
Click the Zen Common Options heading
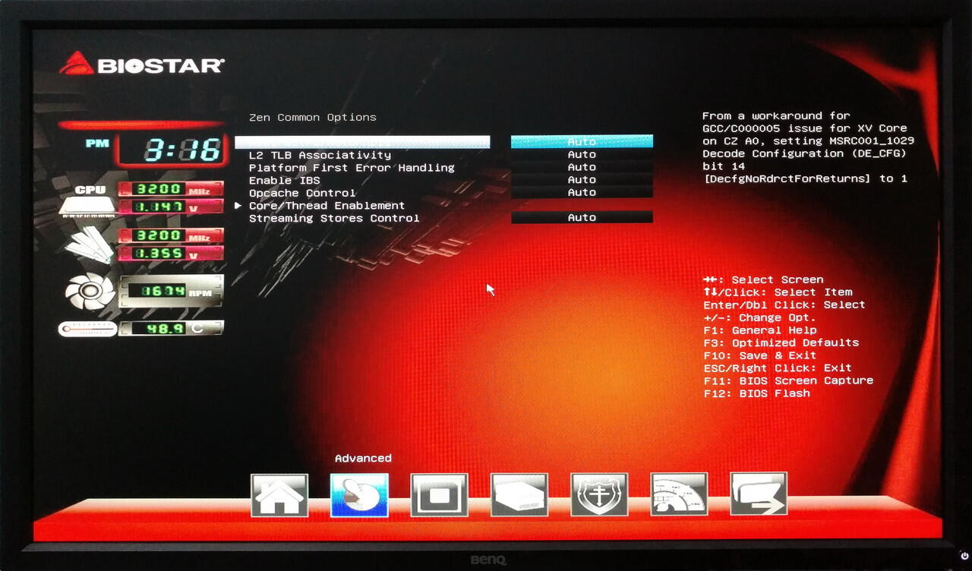(313, 118)
